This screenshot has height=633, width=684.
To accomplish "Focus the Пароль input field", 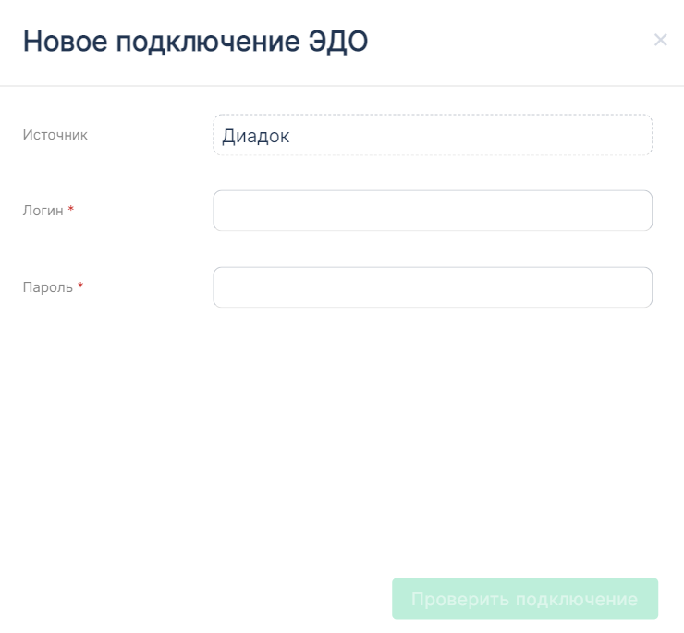I will click(x=433, y=287).
